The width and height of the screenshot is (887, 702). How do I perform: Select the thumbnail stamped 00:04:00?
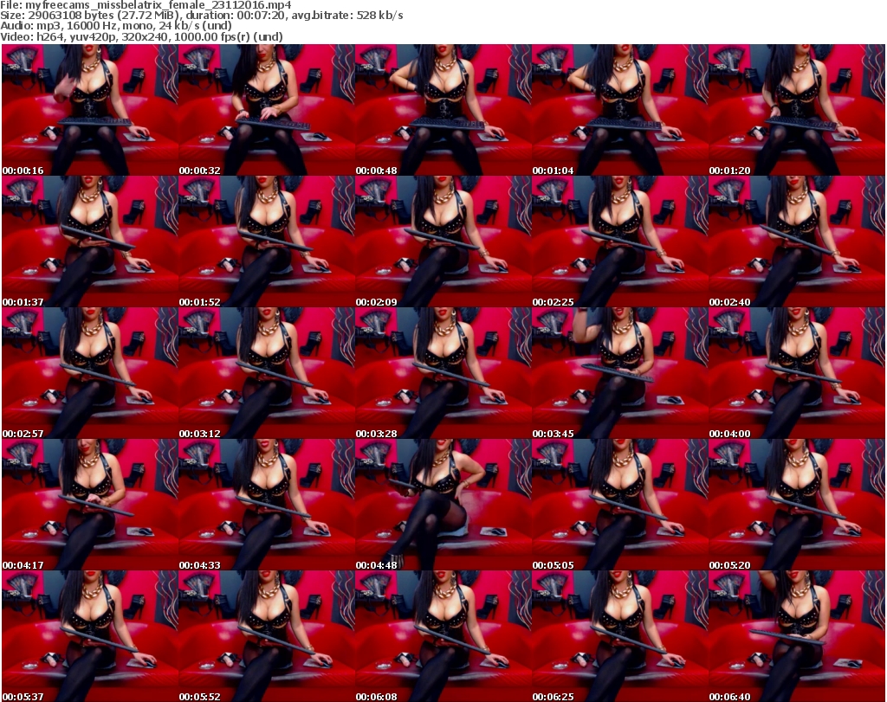coord(797,373)
